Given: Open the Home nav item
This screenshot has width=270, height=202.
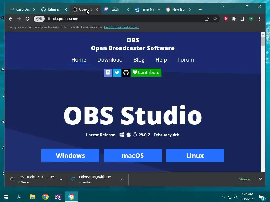Looking at the screenshot, I should coord(79,60).
